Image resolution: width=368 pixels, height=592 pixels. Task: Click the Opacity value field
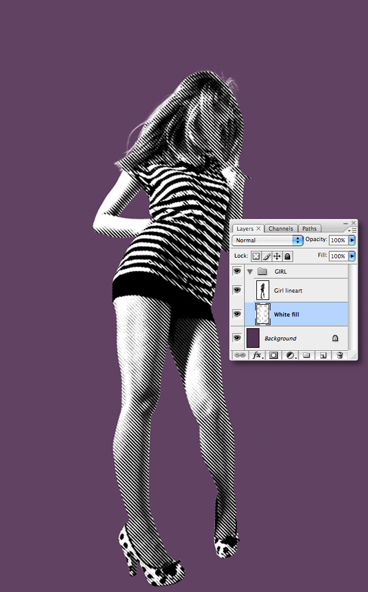339,240
